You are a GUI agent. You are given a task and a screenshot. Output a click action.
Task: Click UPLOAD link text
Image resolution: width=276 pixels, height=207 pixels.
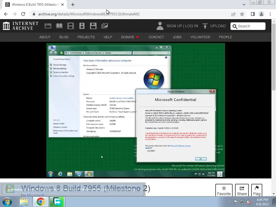(218, 26)
